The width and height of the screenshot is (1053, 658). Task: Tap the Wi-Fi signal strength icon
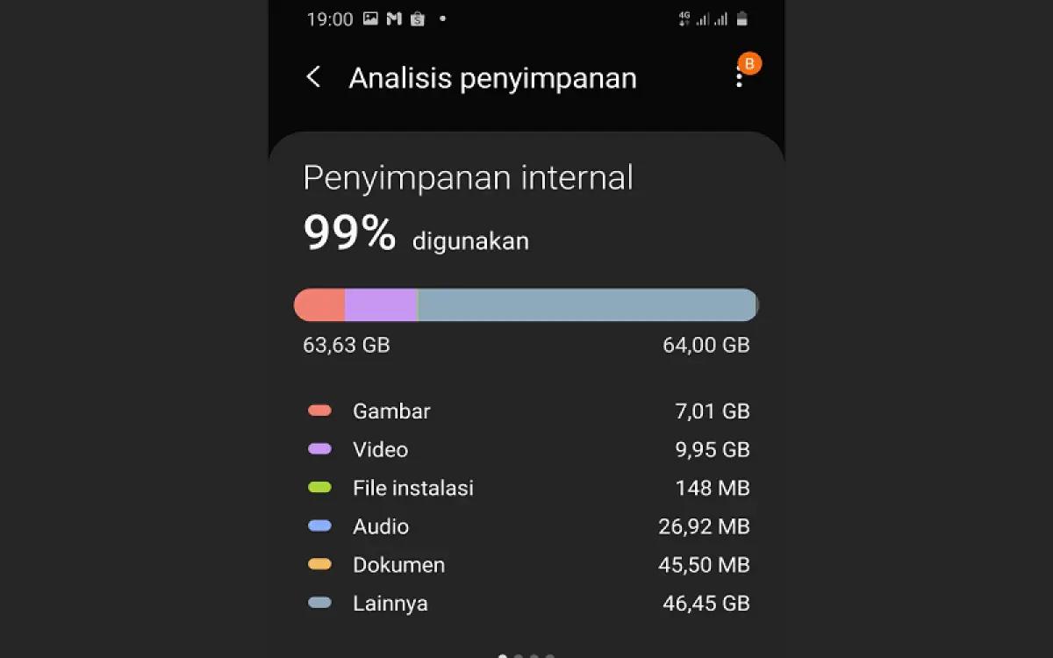click(720, 18)
